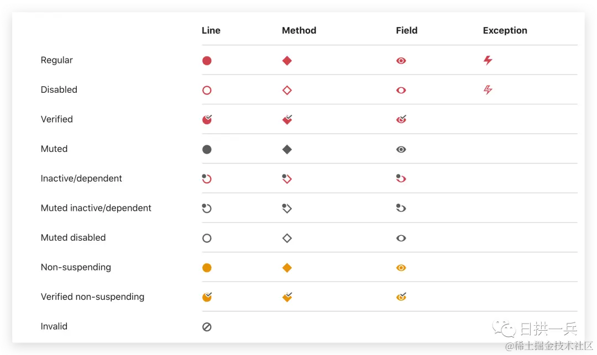Select the verified method diamond icon

click(x=287, y=119)
